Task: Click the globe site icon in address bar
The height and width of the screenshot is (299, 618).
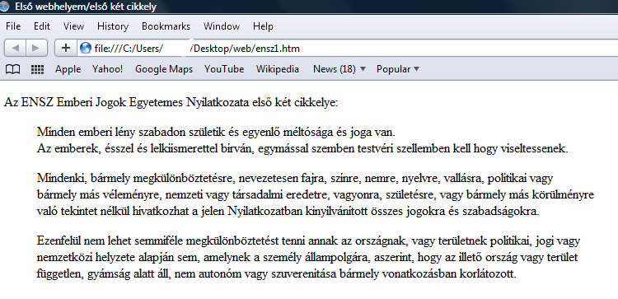Action: point(85,48)
